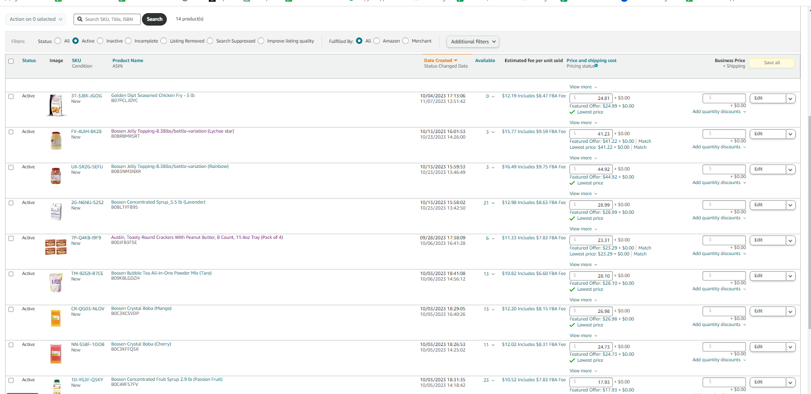Click the price field showing 17.93

coord(591,382)
